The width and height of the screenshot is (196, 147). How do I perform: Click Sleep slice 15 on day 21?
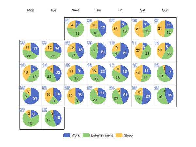(x=48, y=95)
